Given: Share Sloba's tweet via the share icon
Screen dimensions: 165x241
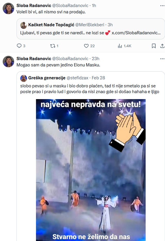Looking at the screenshot, I should coord(162,46).
